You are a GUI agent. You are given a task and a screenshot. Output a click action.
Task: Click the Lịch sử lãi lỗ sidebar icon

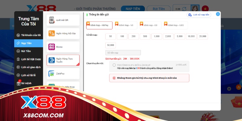pos(18,75)
